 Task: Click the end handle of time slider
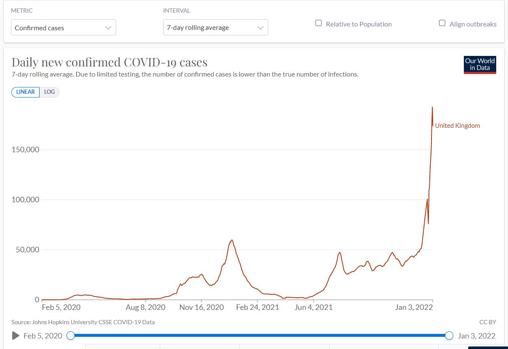(x=449, y=336)
